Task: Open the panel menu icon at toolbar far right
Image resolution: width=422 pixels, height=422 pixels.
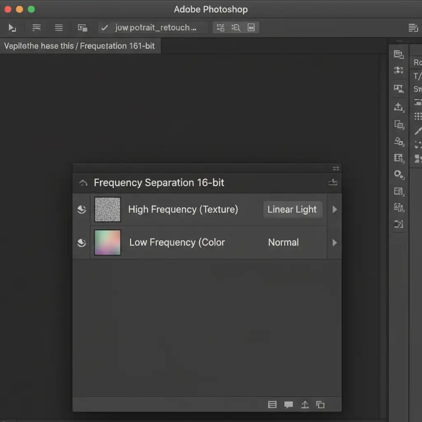Action: pyautogui.click(x=413, y=28)
